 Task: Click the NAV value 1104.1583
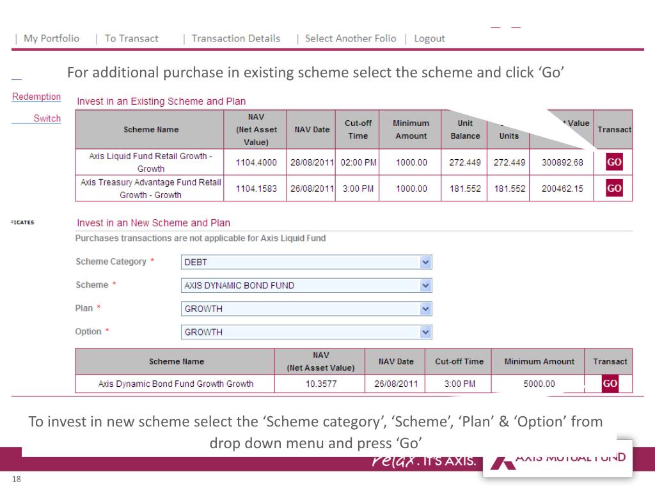click(x=256, y=189)
